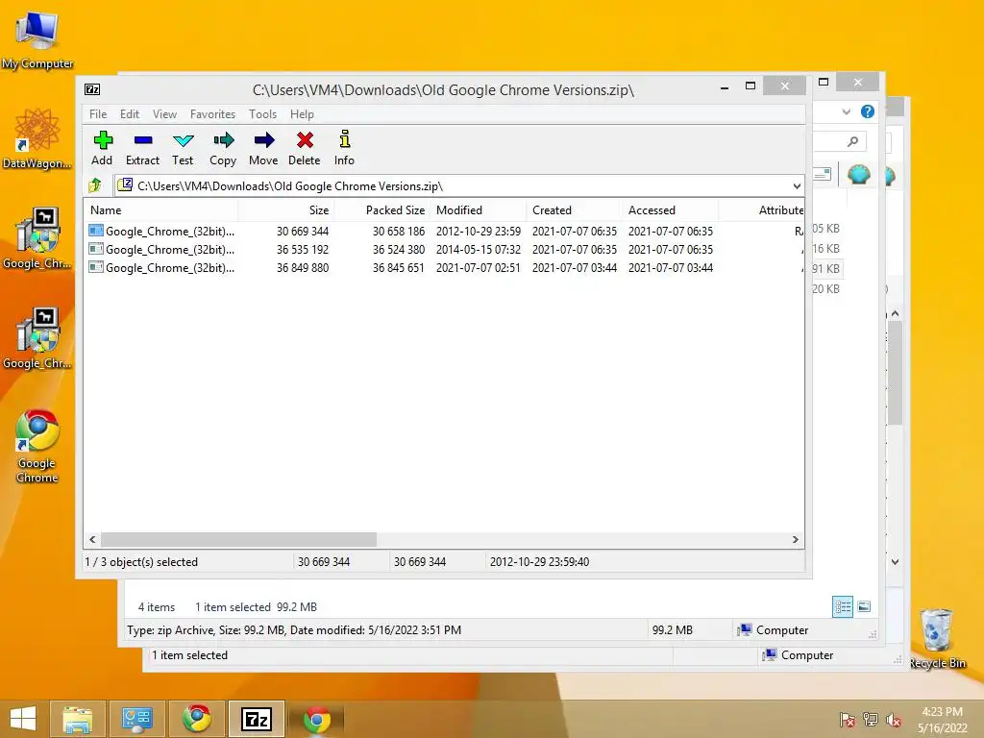The height and width of the screenshot is (738, 984).
Task: Sort by the Accessed column header
Action: tap(670, 210)
